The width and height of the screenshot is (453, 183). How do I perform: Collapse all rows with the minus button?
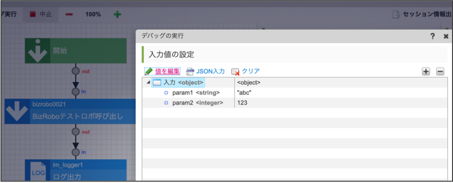[440, 71]
